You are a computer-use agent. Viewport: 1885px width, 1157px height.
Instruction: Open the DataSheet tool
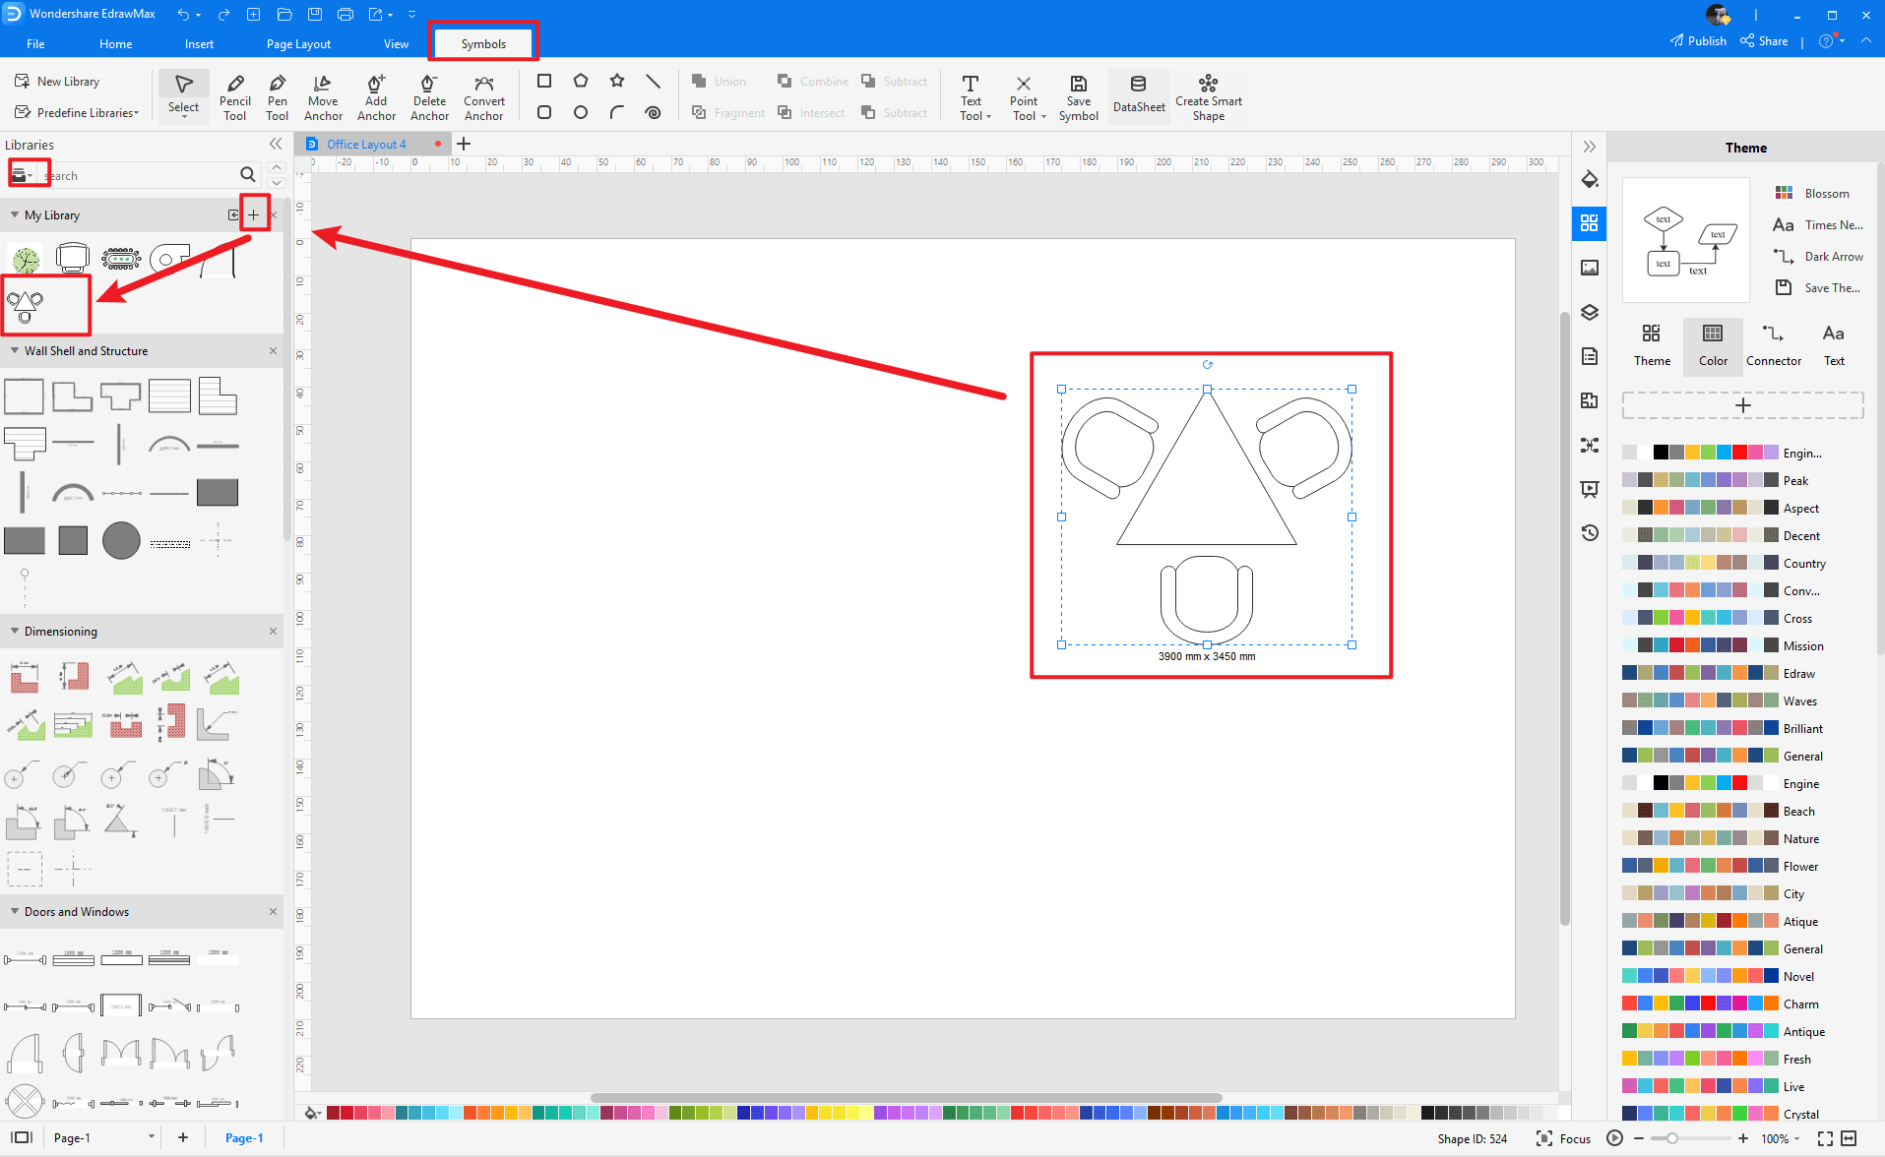[x=1139, y=95]
